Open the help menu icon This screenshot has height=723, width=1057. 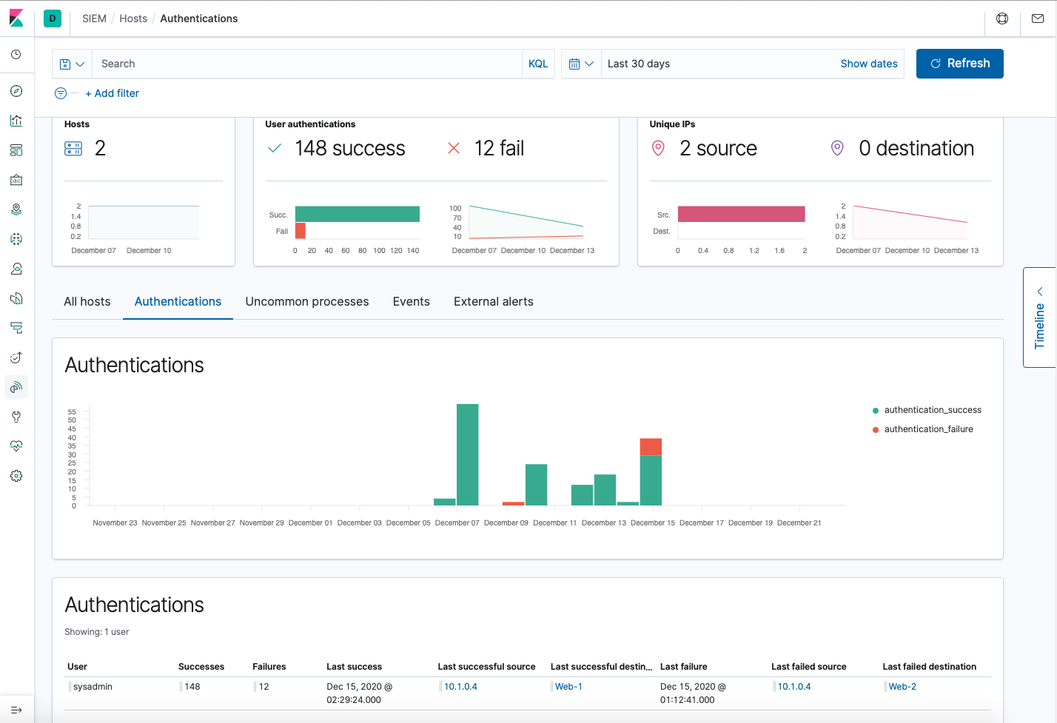pos(1002,19)
